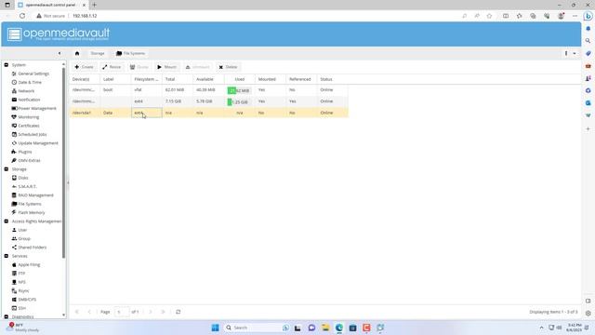The image size is (595, 335).
Task: Open the User person icon
Action: [x=14, y=230]
